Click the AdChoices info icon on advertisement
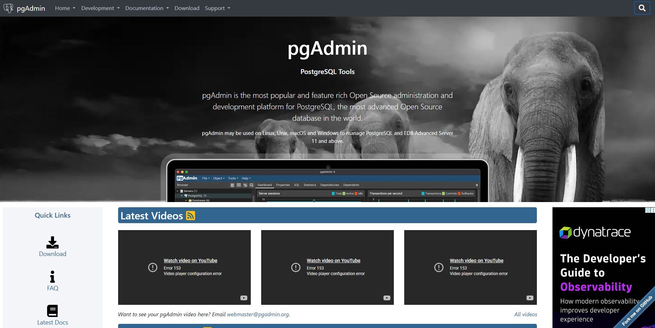 tap(648, 210)
